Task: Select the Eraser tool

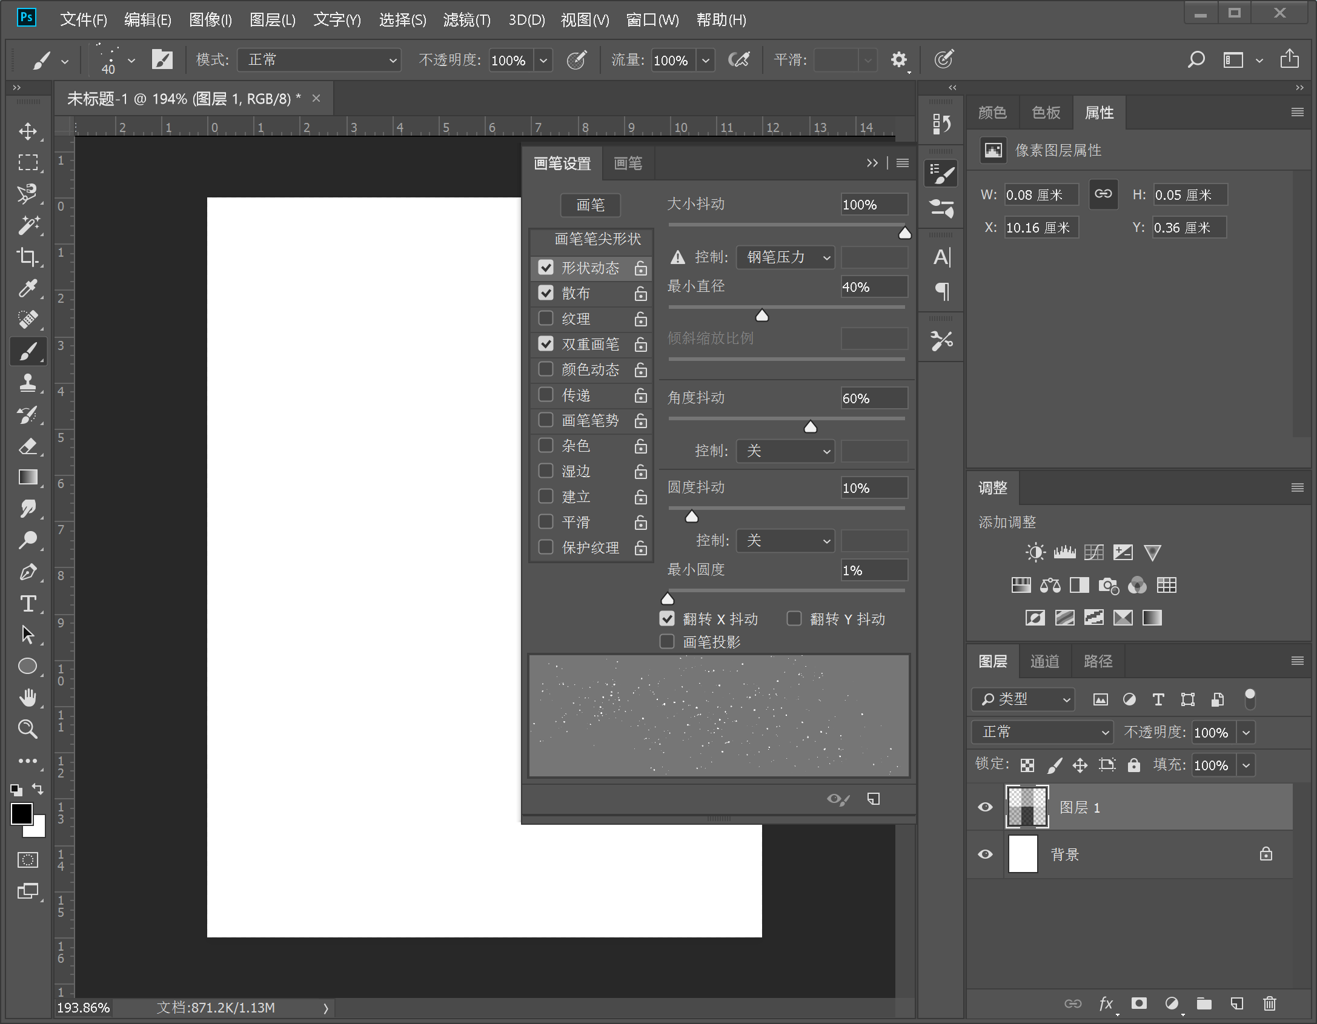Action: [28, 447]
